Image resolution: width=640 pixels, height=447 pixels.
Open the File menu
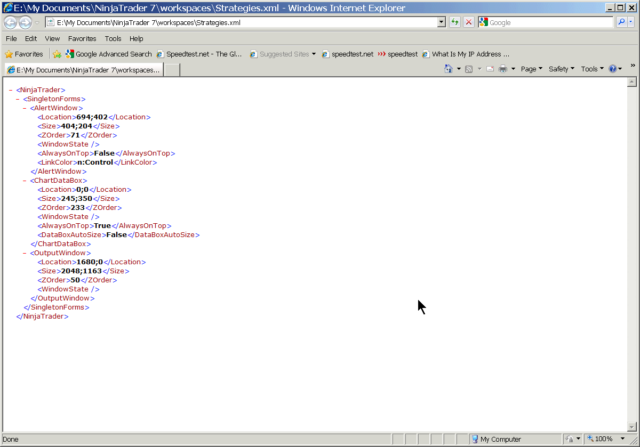pos(11,38)
